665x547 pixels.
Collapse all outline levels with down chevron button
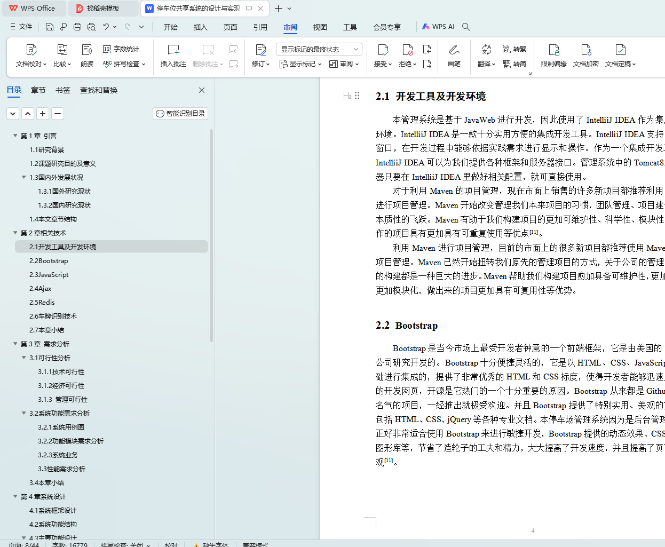pyautogui.click(x=13, y=114)
